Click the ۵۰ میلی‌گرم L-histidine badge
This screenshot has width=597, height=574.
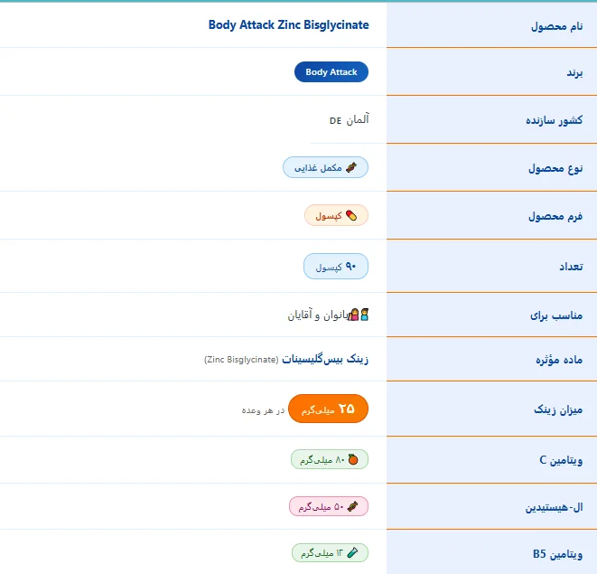pyautogui.click(x=329, y=506)
